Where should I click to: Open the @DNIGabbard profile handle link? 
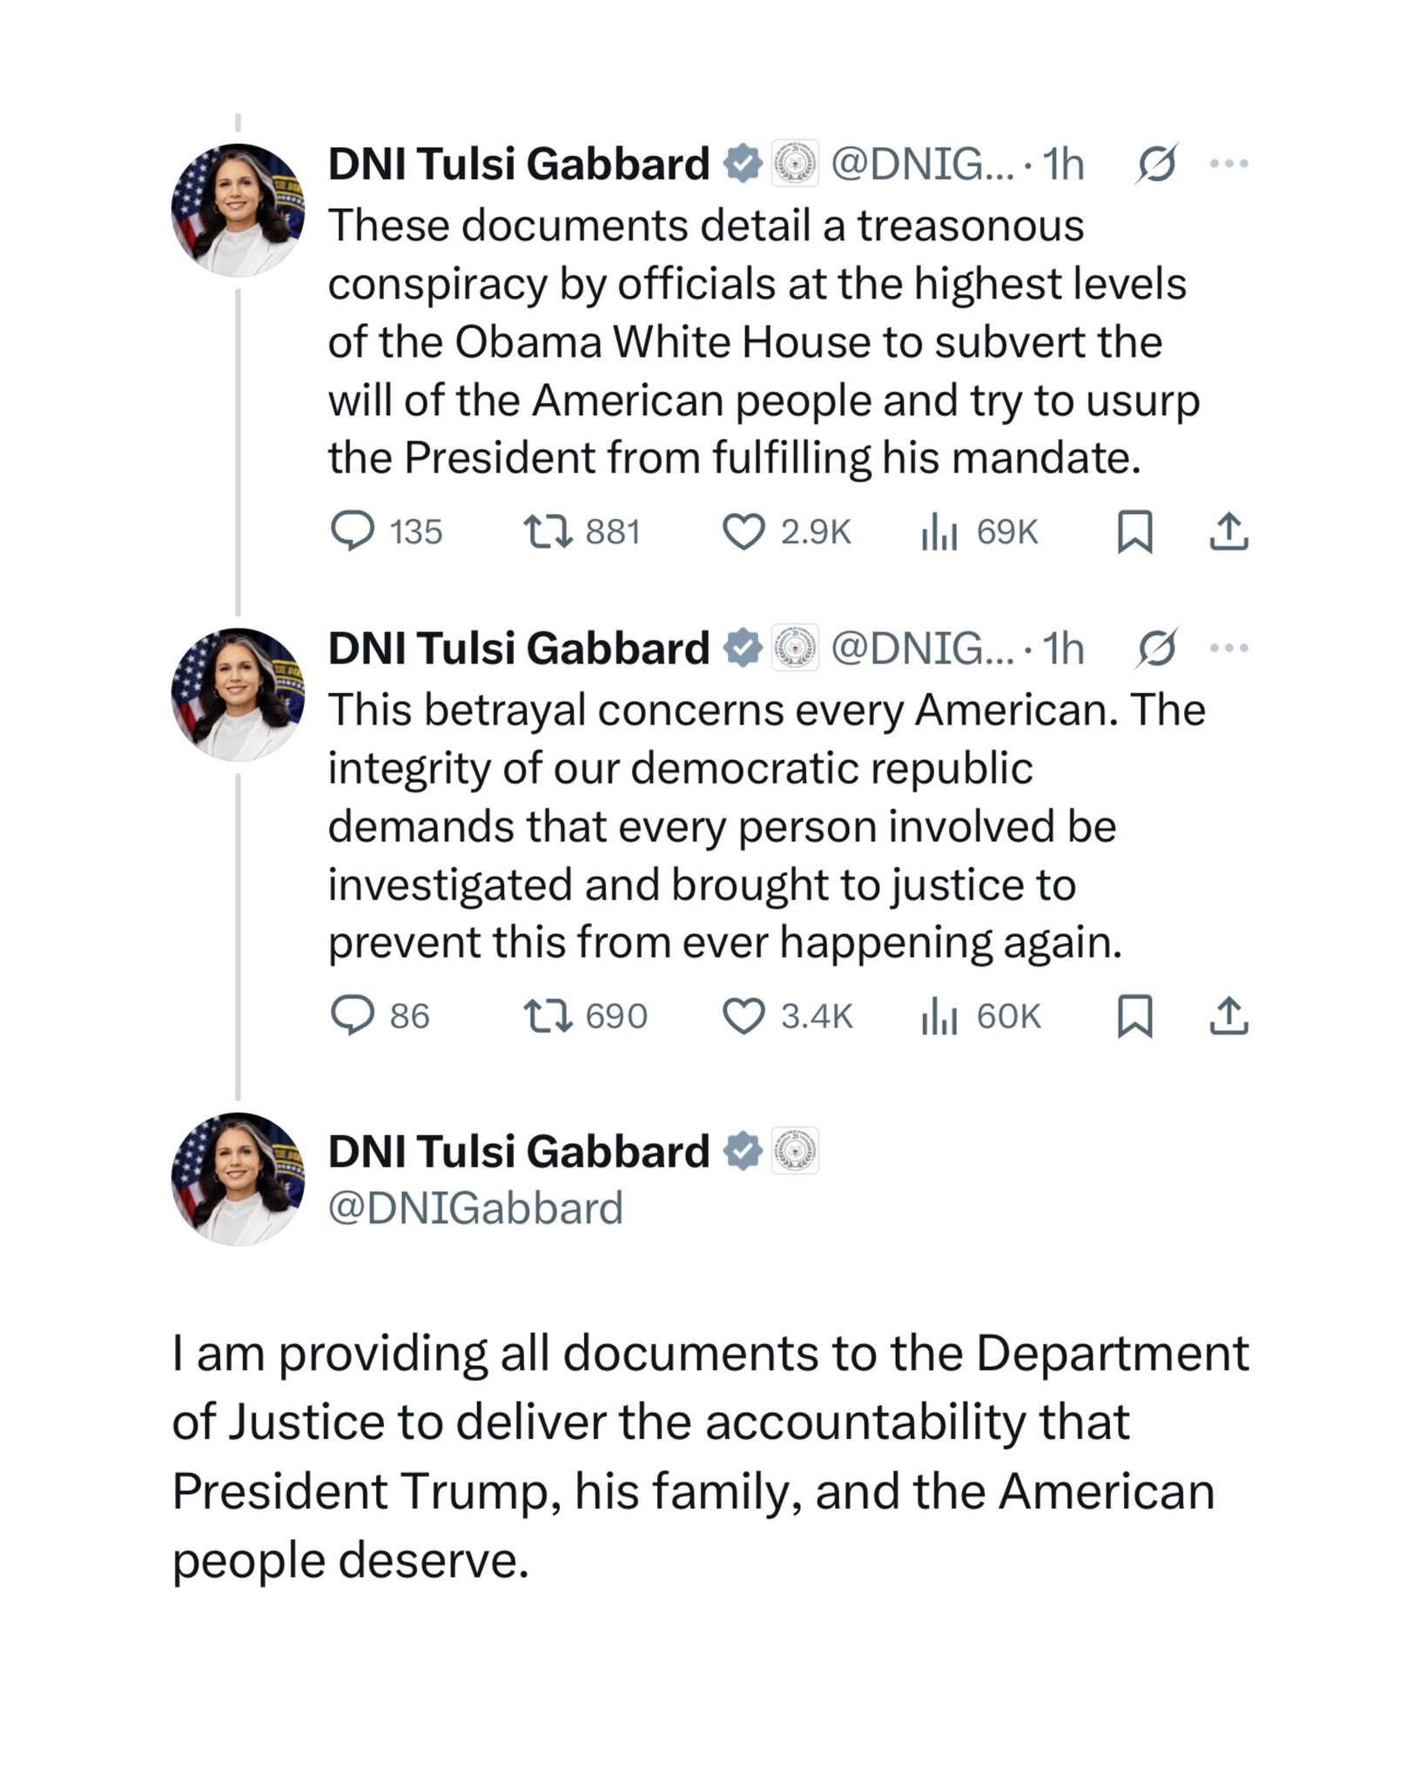475,1208
